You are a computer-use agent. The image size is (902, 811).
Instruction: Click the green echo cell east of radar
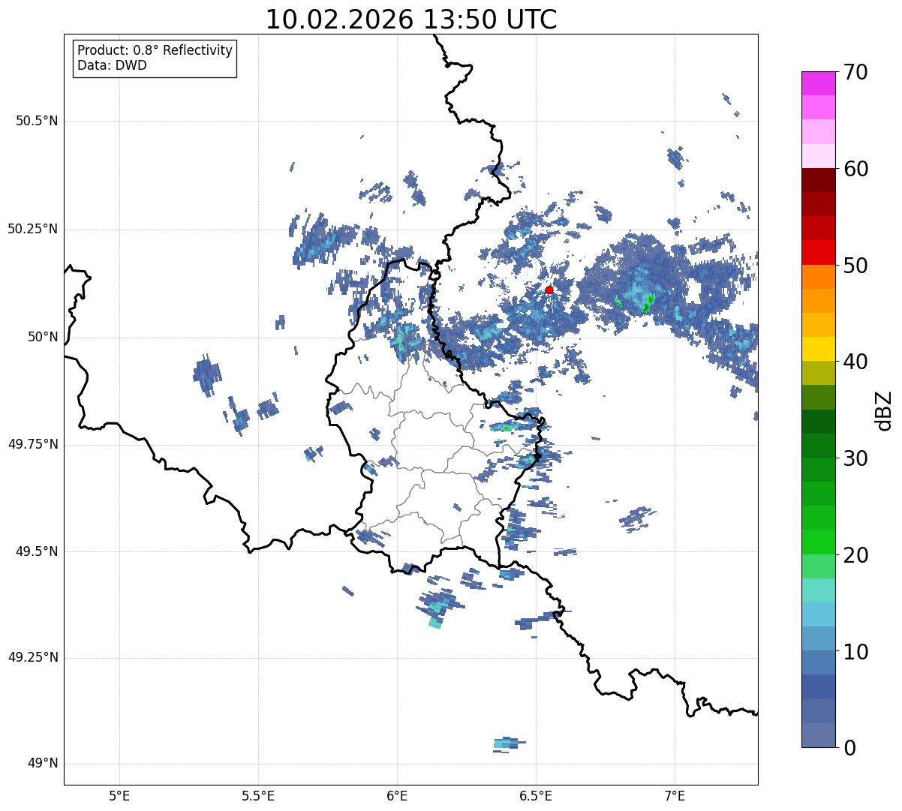click(648, 304)
